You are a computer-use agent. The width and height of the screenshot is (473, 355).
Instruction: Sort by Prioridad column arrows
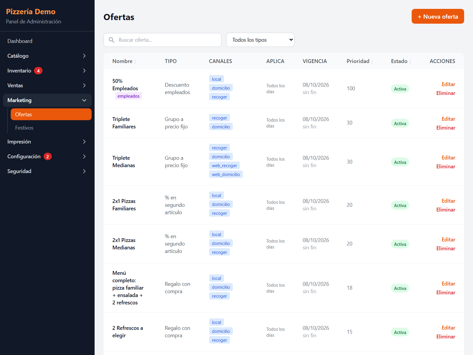372,62
